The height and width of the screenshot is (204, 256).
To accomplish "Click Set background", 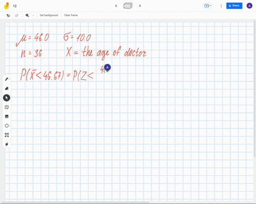I will click(49, 15).
